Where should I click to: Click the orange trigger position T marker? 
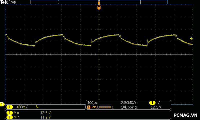(99, 8)
